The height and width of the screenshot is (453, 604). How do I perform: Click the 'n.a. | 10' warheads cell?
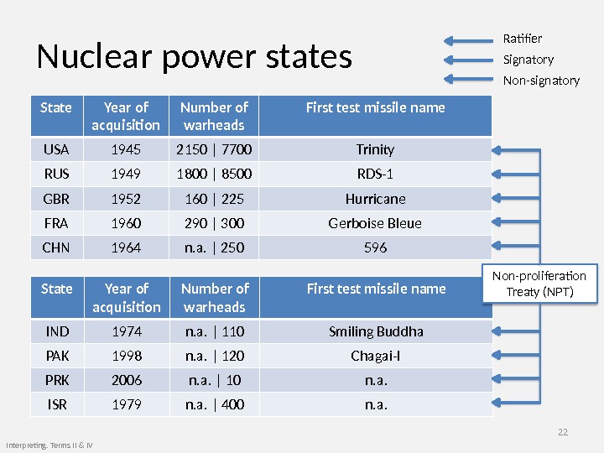(215, 380)
